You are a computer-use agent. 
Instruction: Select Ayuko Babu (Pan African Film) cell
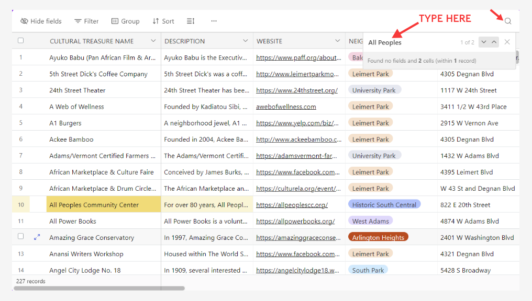click(104, 57)
